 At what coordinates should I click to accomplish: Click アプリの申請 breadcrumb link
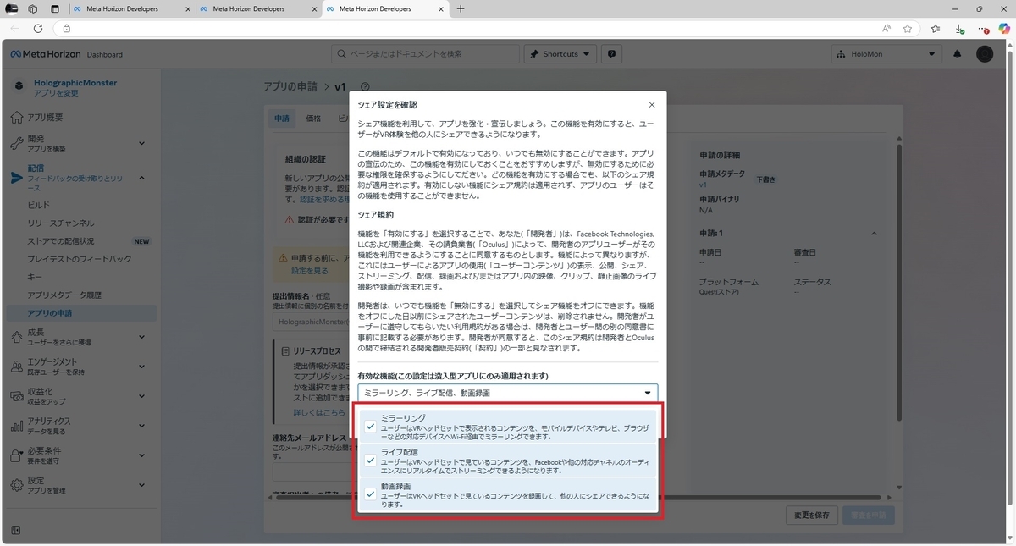click(292, 86)
